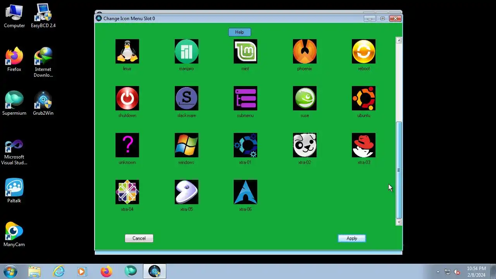
Task: Choose the windows icon
Action: 186,145
